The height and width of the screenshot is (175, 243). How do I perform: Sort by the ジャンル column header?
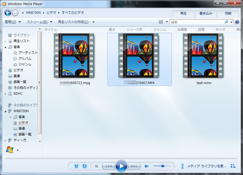164,29
